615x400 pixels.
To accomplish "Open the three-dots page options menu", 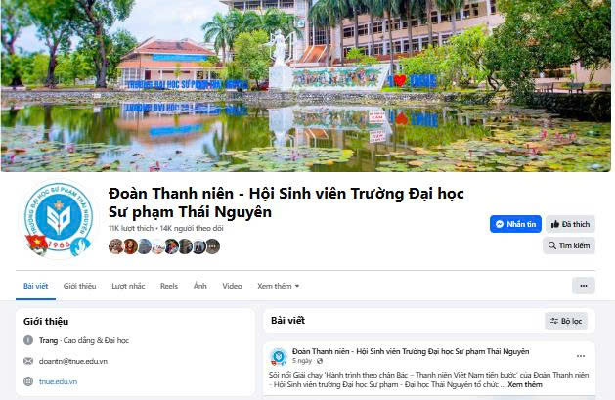I will (584, 286).
